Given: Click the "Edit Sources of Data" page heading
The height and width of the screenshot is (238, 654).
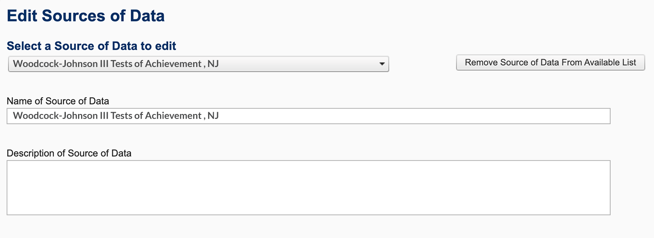Looking at the screenshot, I should (x=86, y=16).
